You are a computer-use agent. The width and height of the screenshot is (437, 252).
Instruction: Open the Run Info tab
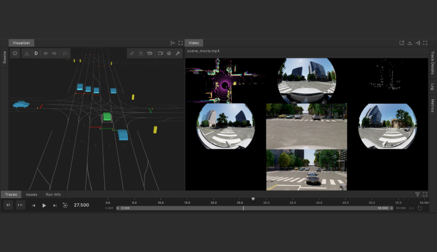pos(53,194)
